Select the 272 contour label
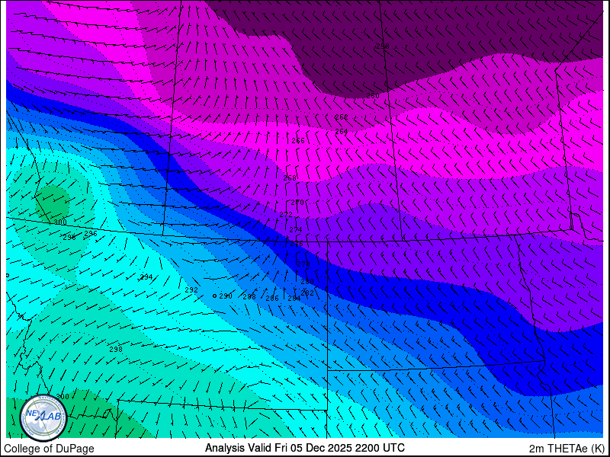Screen dimensions: 610x457 pos(286,215)
